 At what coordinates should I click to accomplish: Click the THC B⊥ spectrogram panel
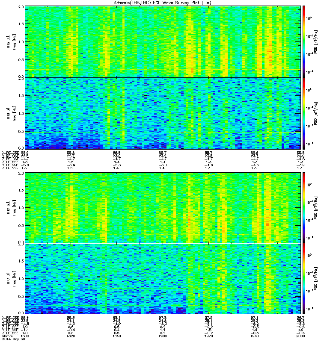click(x=163, y=208)
